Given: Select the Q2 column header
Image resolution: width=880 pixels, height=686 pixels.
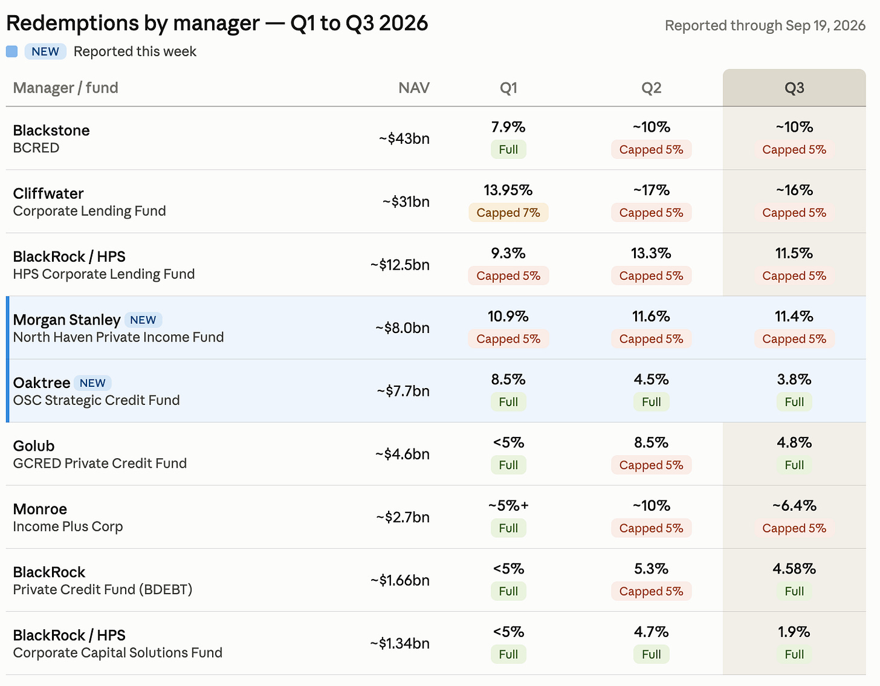Looking at the screenshot, I should (x=651, y=88).
